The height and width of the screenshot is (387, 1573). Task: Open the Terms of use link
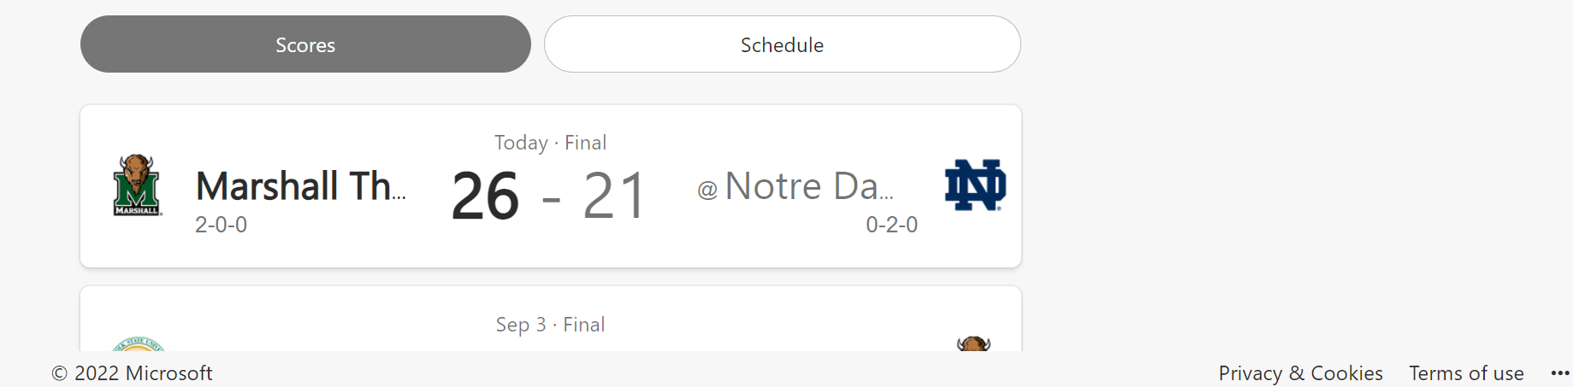click(1466, 373)
